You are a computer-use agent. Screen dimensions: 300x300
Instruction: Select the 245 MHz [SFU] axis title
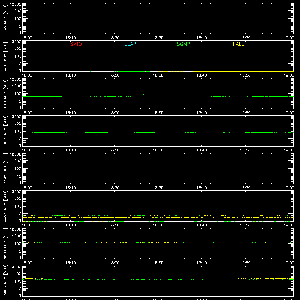coord(5,18)
